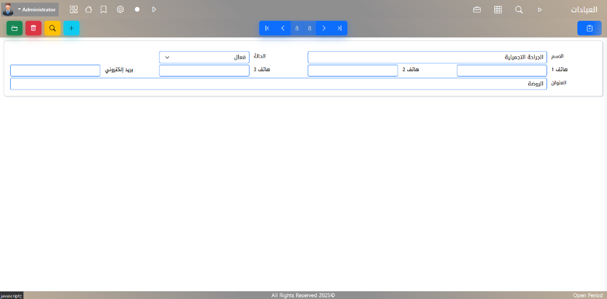Open the bookmark icon in top bar
This screenshot has width=607, height=299.
coord(104,9)
